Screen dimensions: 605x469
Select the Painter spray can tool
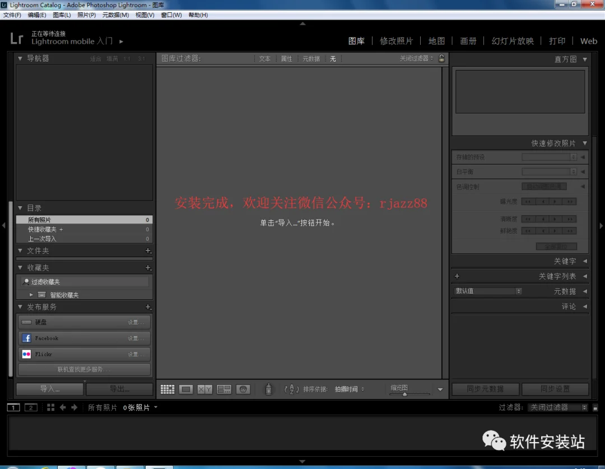268,389
